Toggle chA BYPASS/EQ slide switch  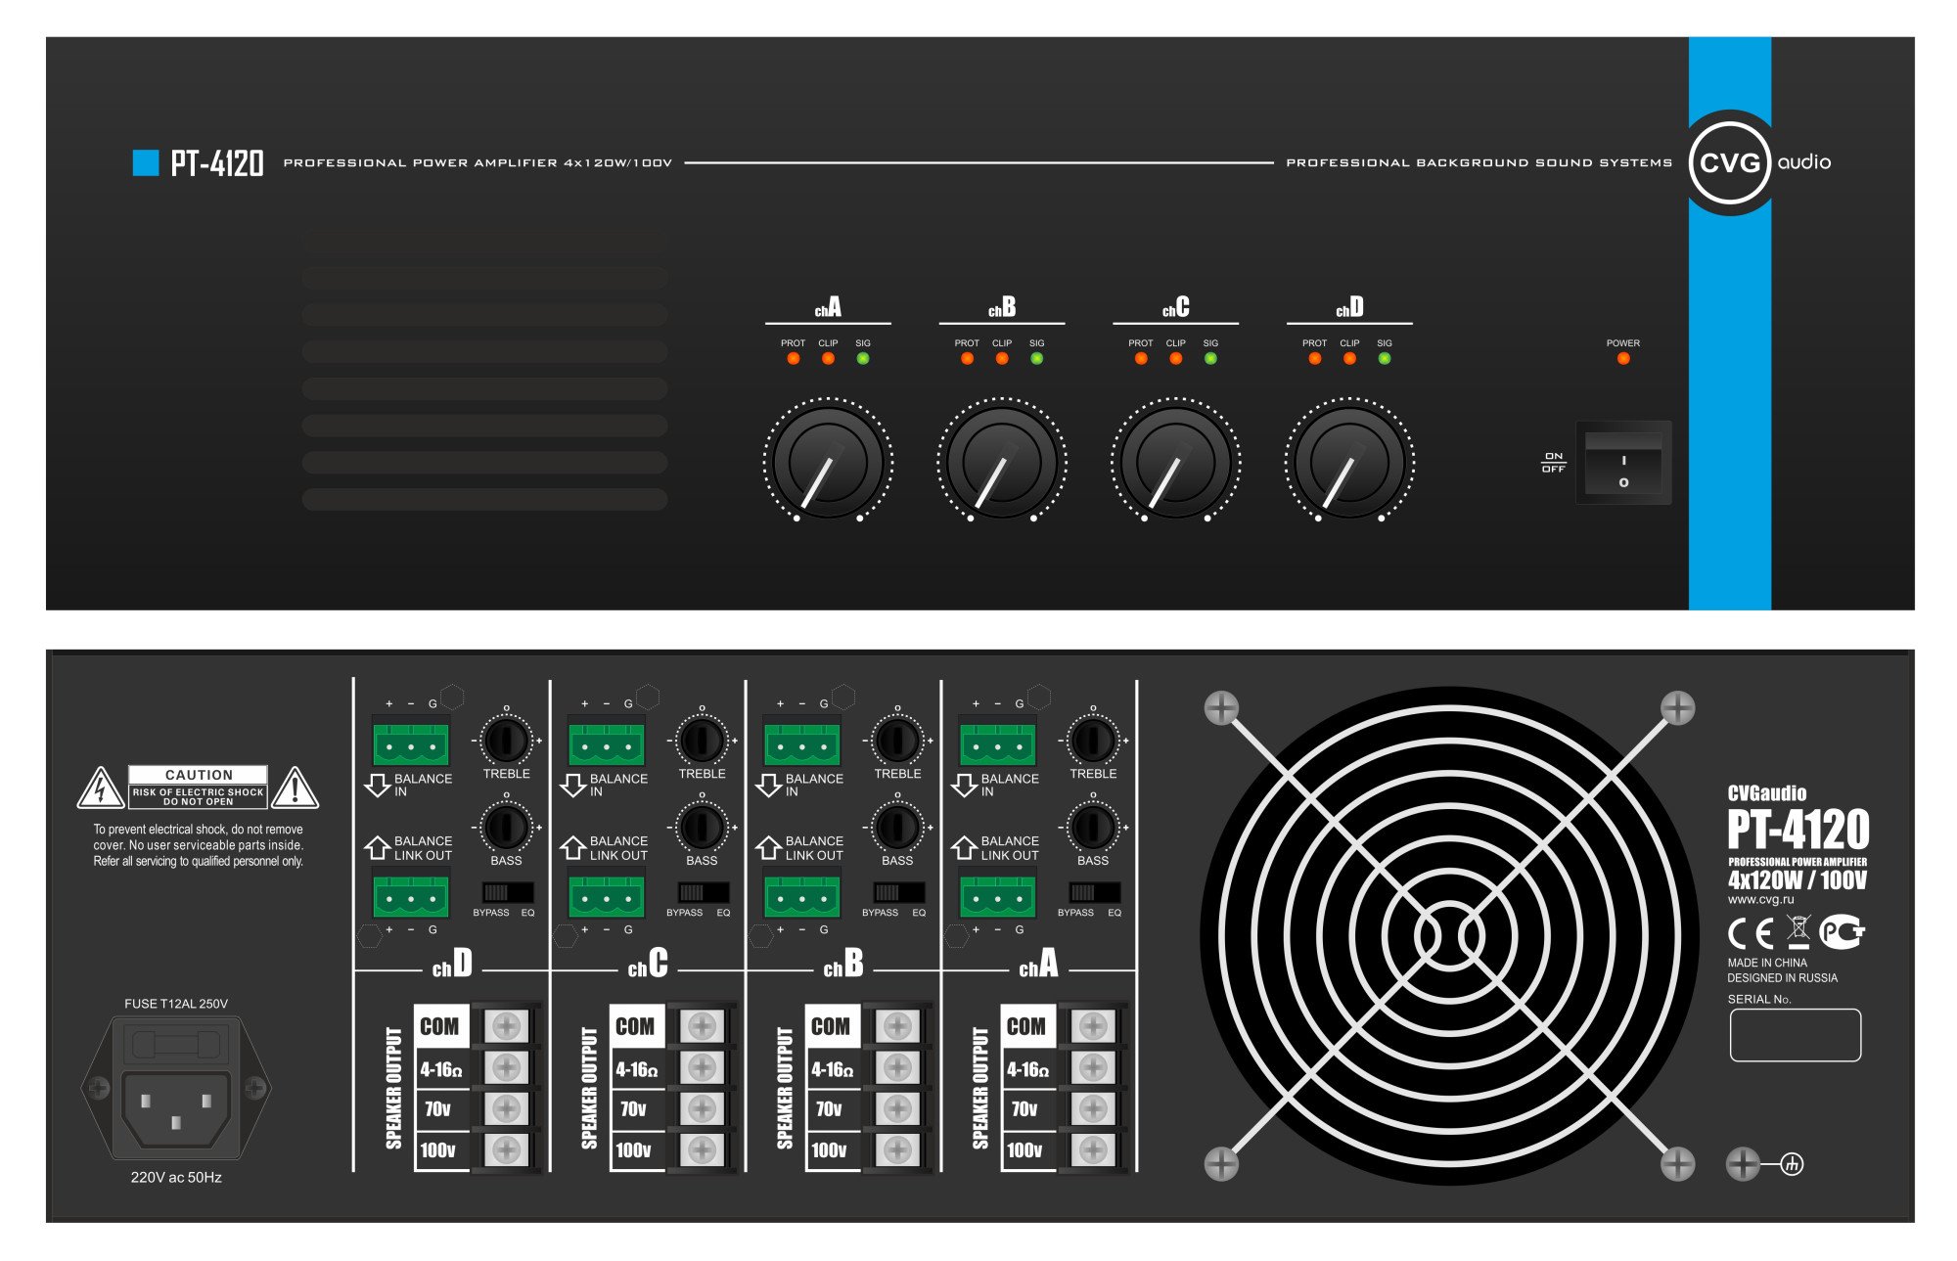point(1094,892)
